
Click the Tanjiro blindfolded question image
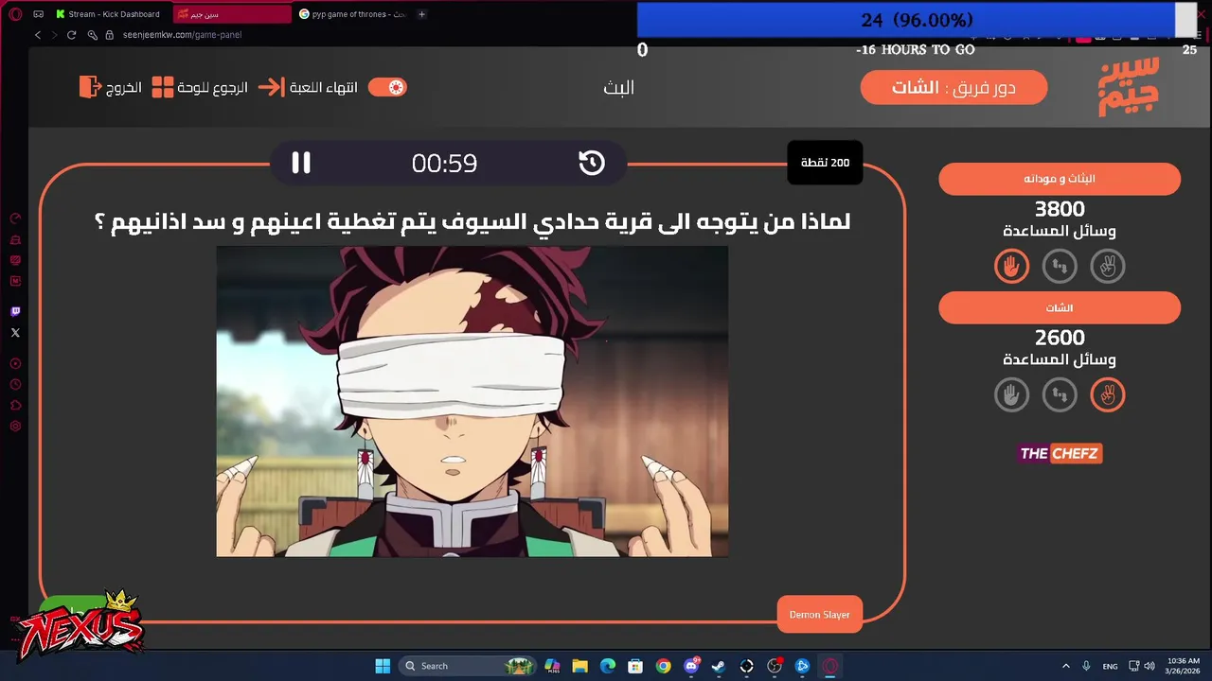(x=472, y=401)
